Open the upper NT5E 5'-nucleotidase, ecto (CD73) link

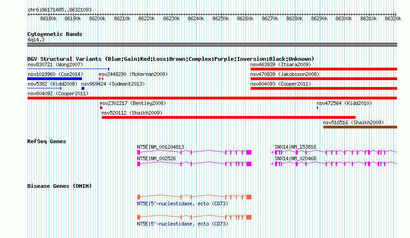pyautogui.click(x=182, y=203)
